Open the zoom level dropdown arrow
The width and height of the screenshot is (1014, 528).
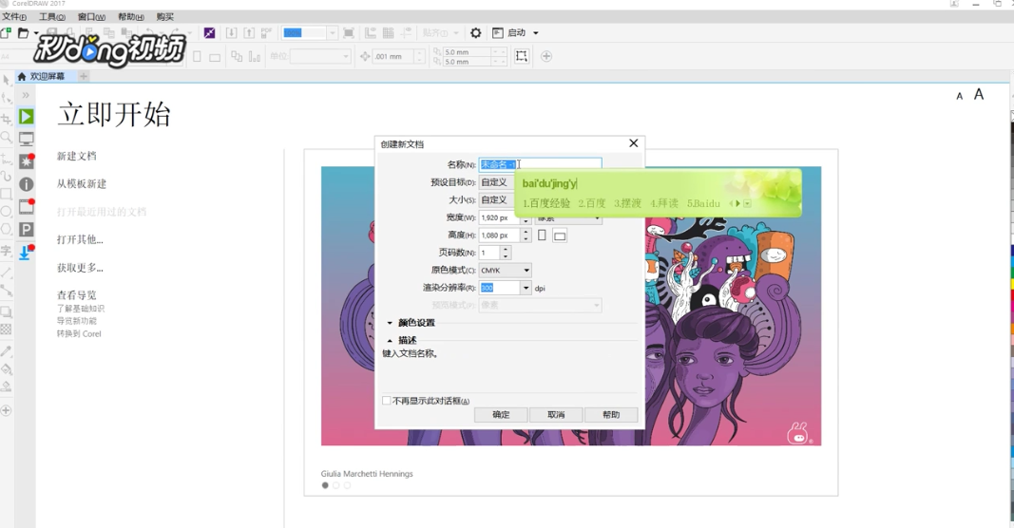click(x=333, y=32)
